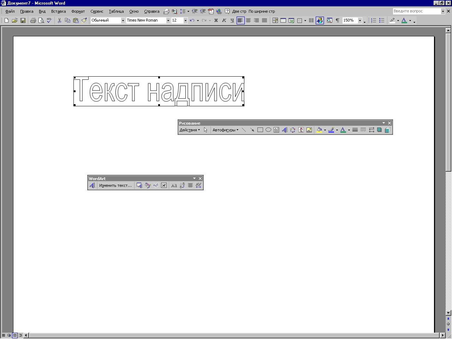Print the document using printer icon
Screen dimensions: 452x339
pos(33,20)
